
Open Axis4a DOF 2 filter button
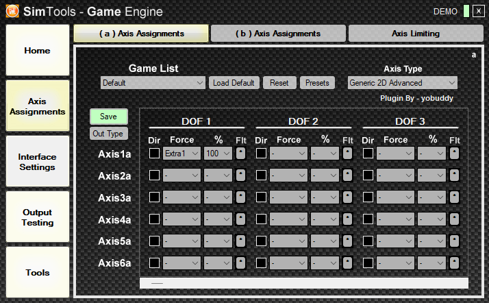[347, 219]
